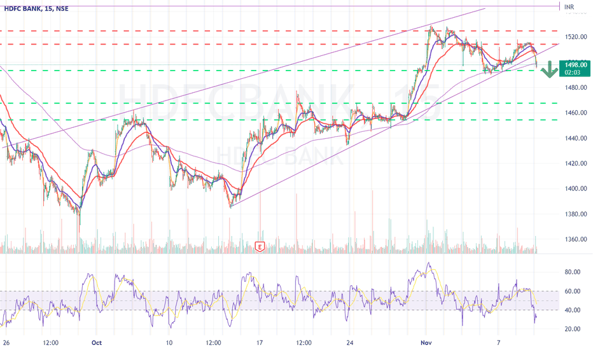Click the '17' date on time axis
Image resolution: width=593 pixels, height=350 pixels.
pyautogui.click(x=260, y=343)
